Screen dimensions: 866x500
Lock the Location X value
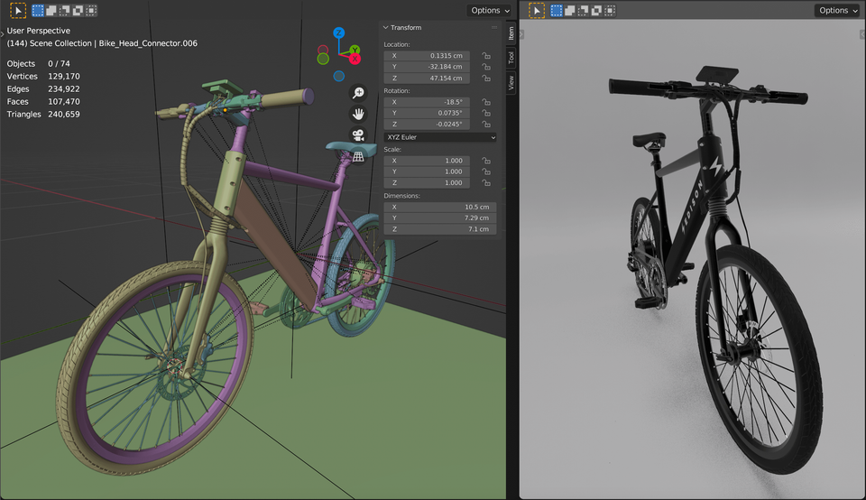click(x=486, y=56)
